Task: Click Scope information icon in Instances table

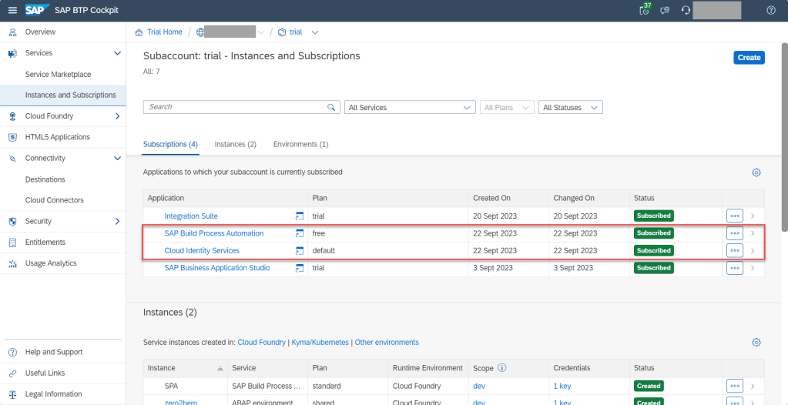Action: pos(501,368)
